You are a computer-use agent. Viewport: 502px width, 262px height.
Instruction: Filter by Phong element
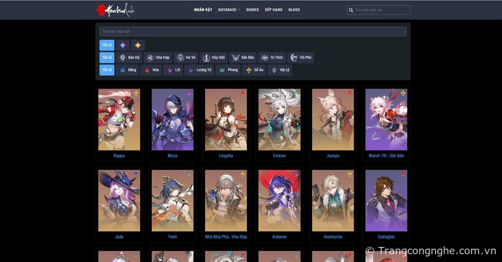(x=228, y=70)
